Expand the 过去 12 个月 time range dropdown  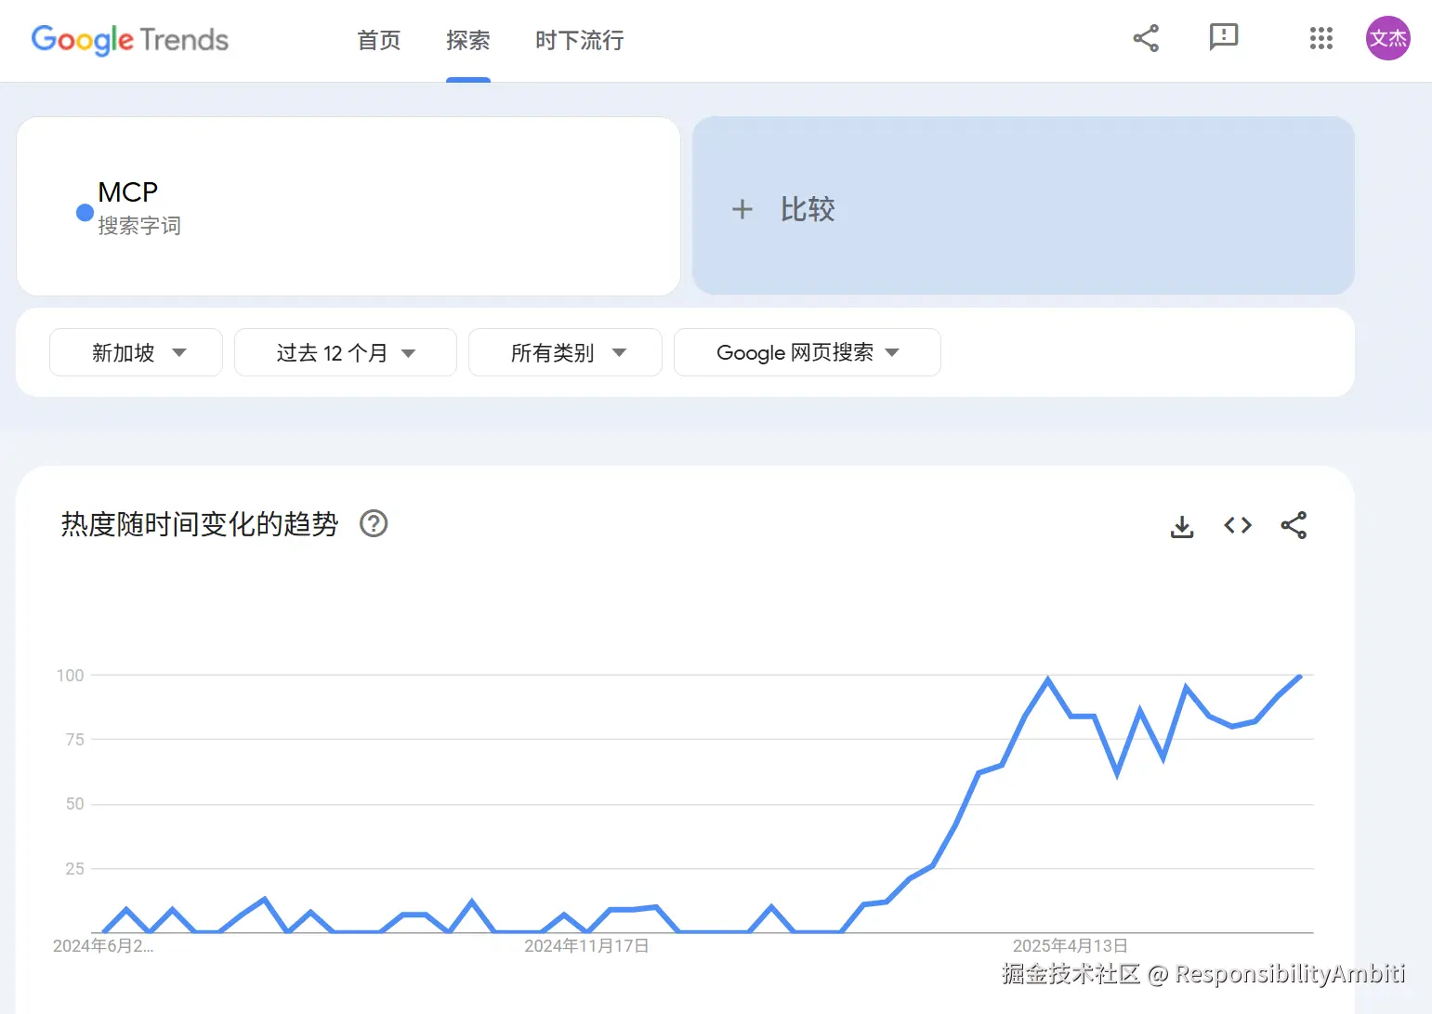pos(345,352)
